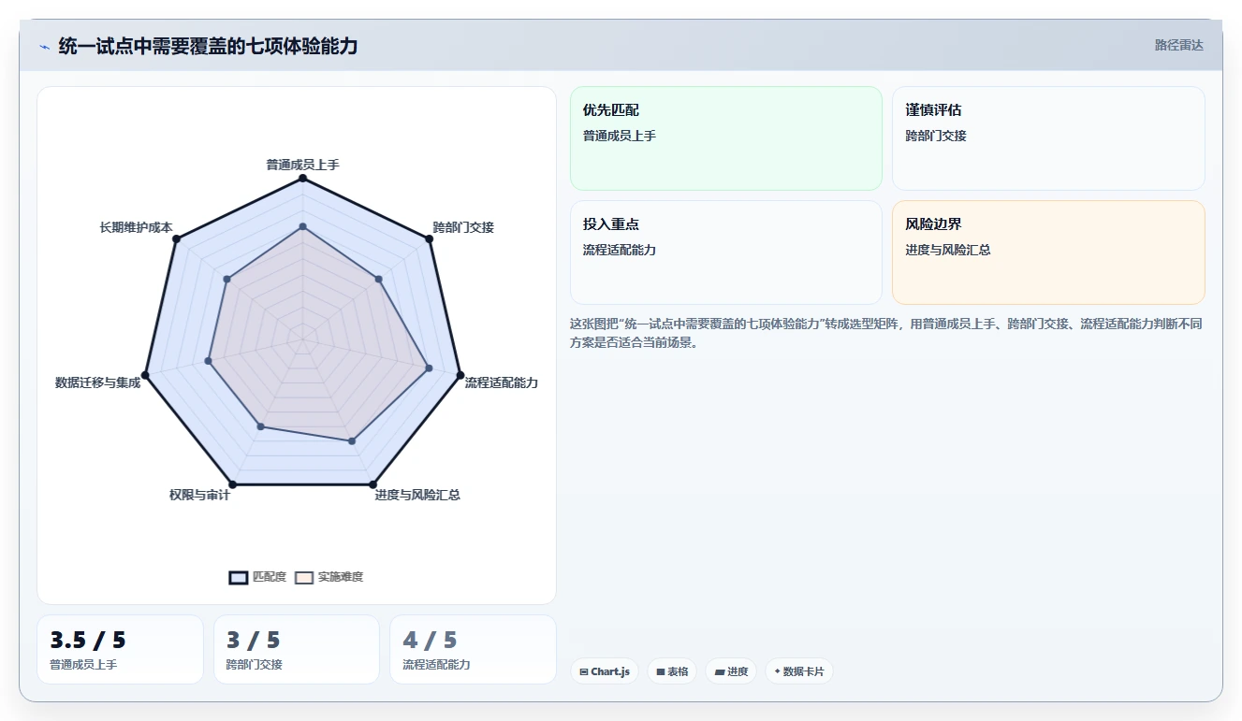The image size is (1242, 721).
Task: Click the 权限与审计 radar axis label
Action: point(199,495)
